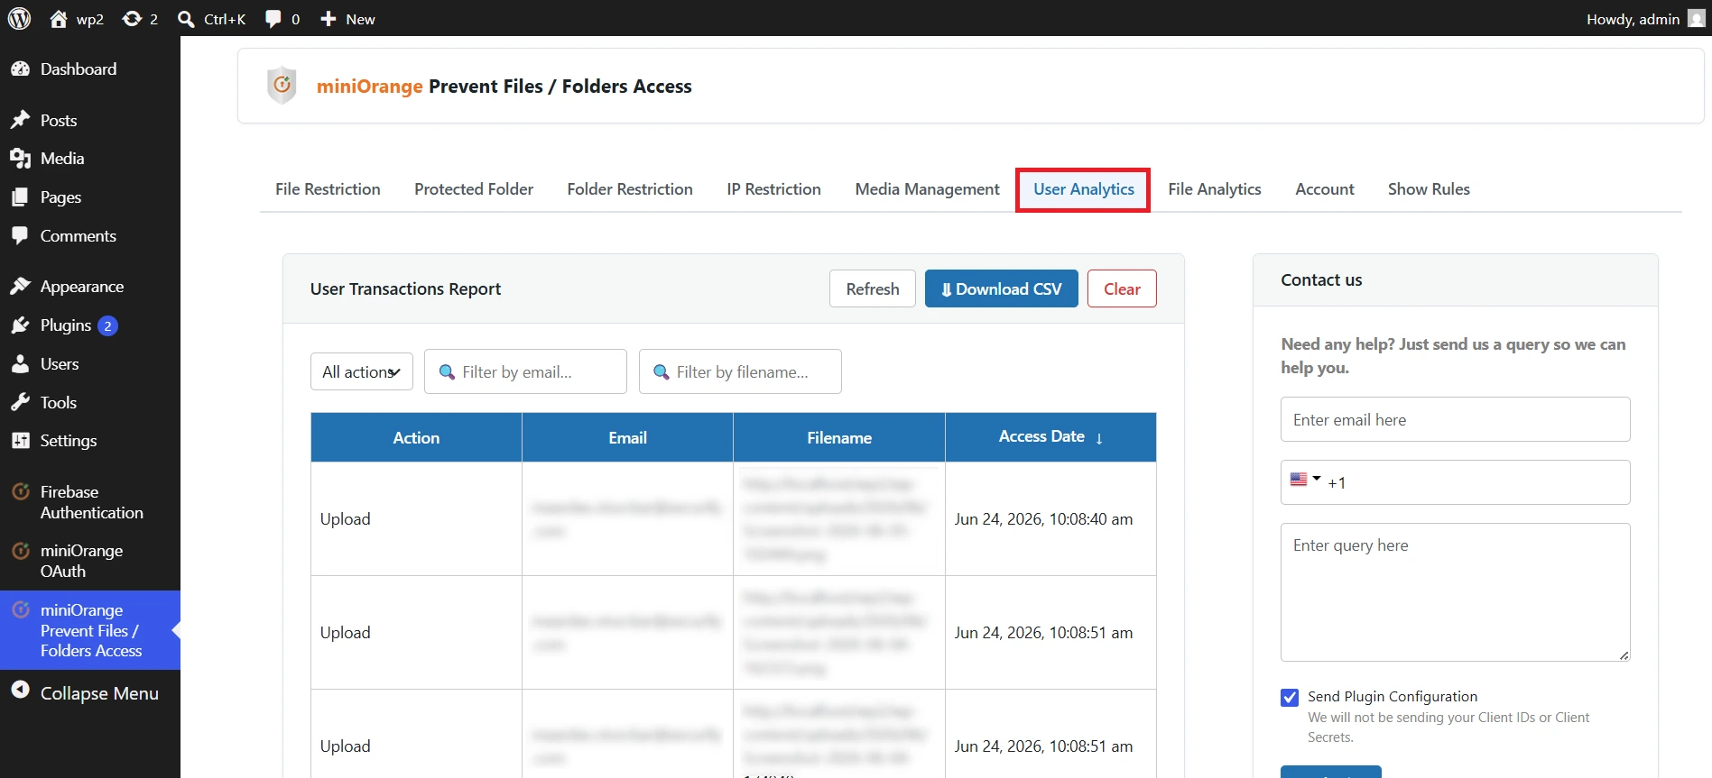Click the Refresh button
The width and height of the screenshot is (1712, 778).
[873, 288]
